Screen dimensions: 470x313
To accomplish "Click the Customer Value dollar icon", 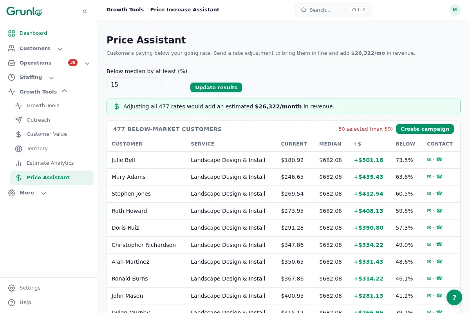I will pos(18,134).
